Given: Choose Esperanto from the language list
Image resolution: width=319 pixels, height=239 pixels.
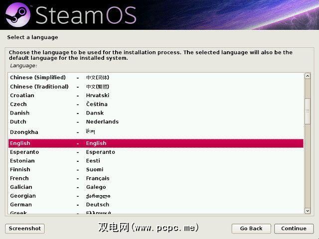Looking at the screenshot, I should tap(156, 152).
